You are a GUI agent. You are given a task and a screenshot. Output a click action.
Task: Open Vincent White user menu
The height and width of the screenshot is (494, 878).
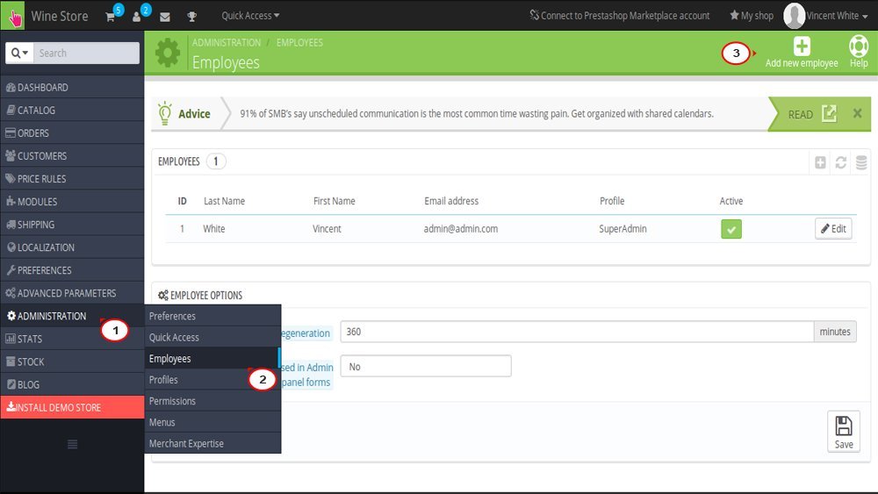coord(837,16)
